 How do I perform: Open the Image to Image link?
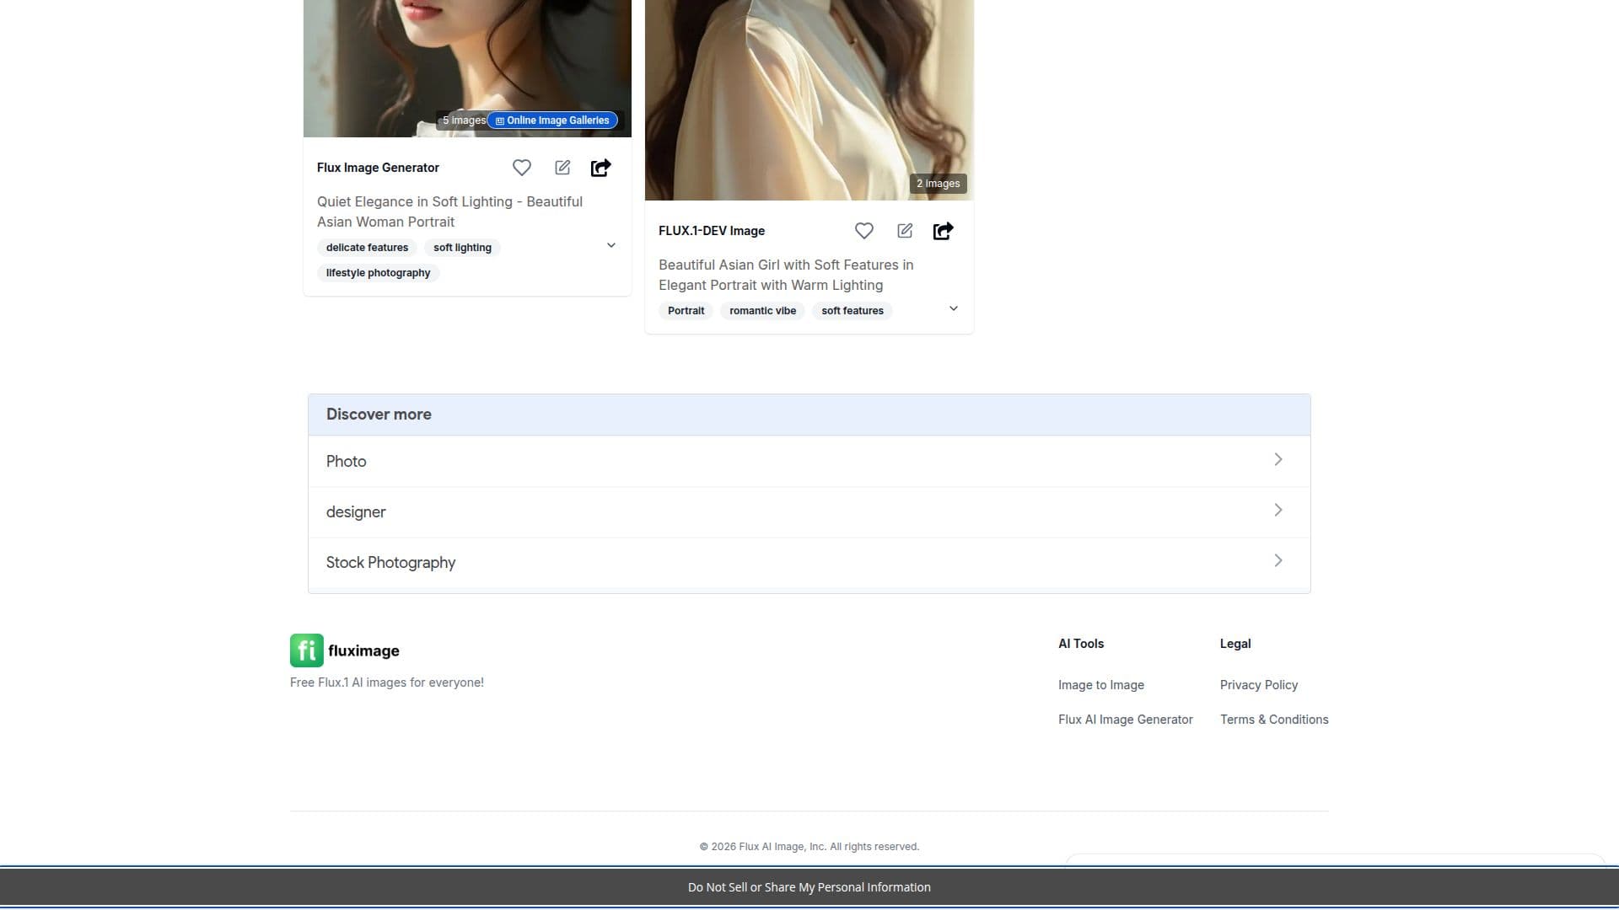pos(1101,685)
